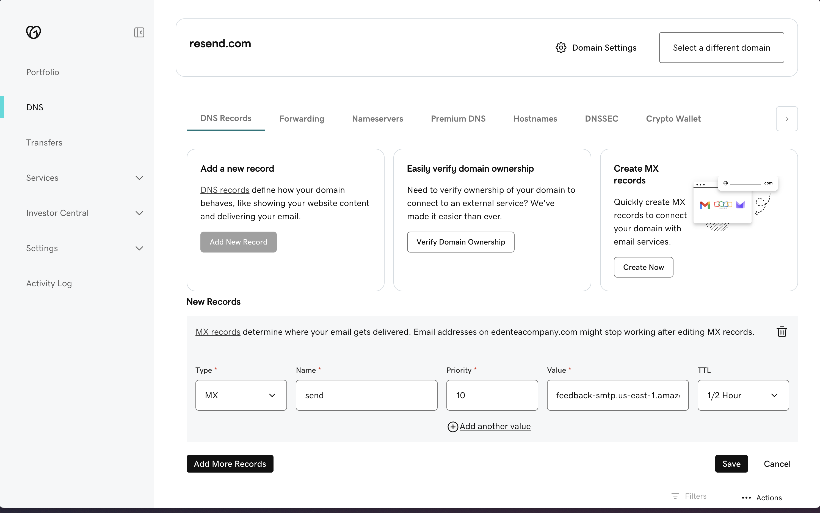Delete the MX record using the trash icon
Image resolution: width=820 pixels, height=513 pixels.
pyautogui.click(x=782, y=331)
